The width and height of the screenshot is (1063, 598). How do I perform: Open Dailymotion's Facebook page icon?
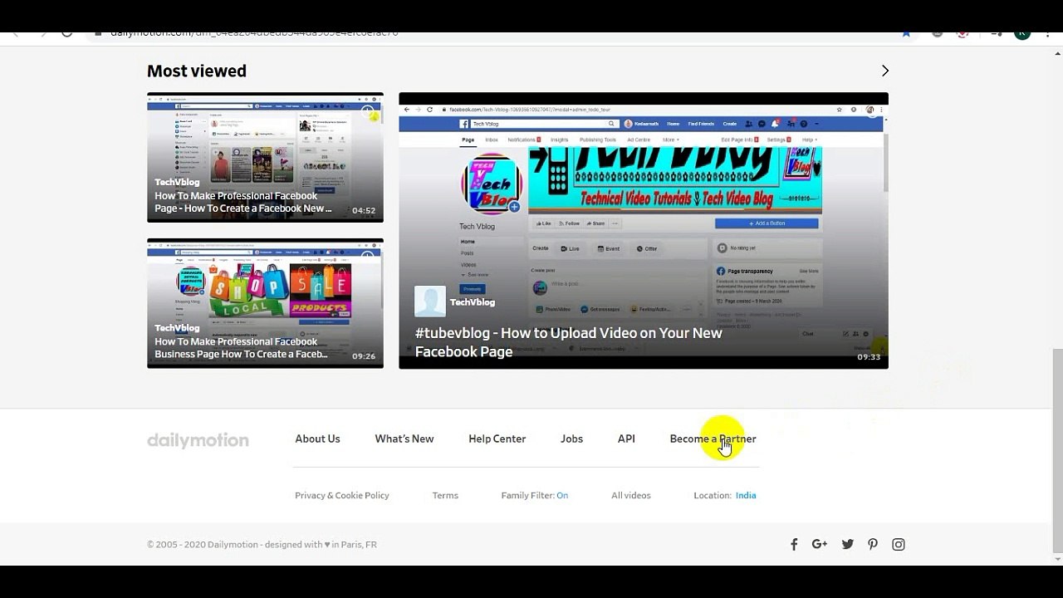[x=794, y=545]
